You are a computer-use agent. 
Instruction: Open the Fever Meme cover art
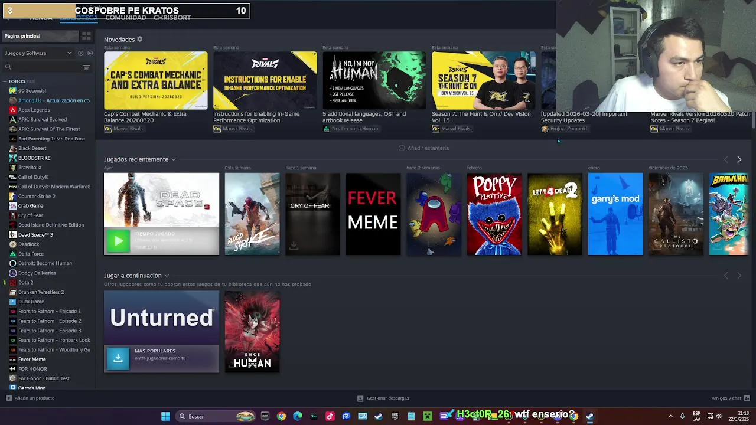pos(373,214)
